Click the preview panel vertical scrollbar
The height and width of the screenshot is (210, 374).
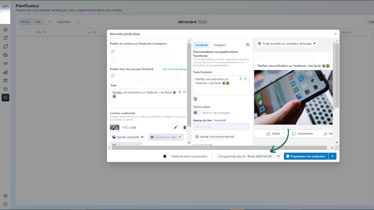(x=337, y=75)
